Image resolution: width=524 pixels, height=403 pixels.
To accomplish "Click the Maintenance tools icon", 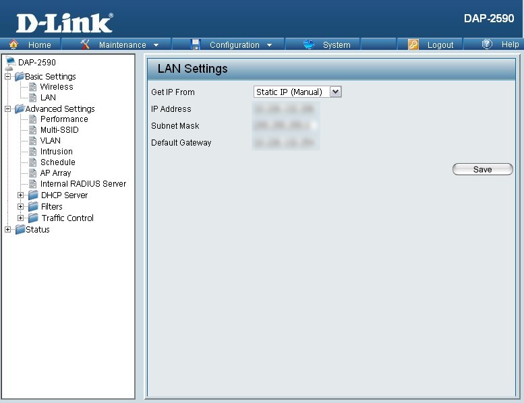I will coord(85,44).
